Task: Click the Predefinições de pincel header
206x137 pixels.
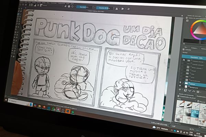Action: (188, 98)
